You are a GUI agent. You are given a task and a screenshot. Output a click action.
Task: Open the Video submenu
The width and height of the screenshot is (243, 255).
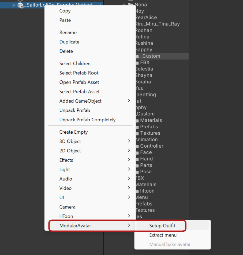click(x=90, y=188)
